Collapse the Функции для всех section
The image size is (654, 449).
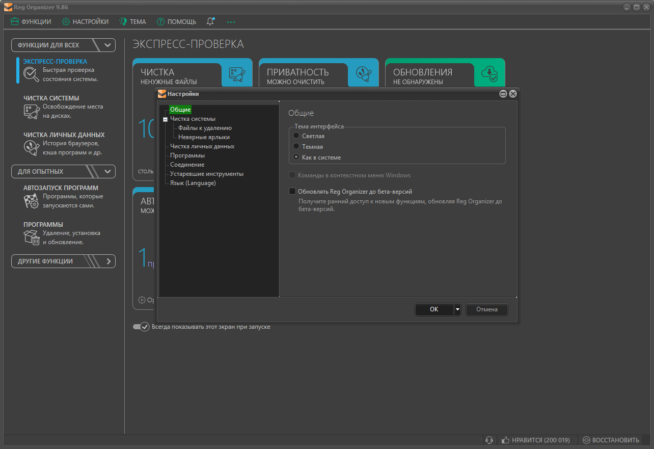click(x=107, y=45)
